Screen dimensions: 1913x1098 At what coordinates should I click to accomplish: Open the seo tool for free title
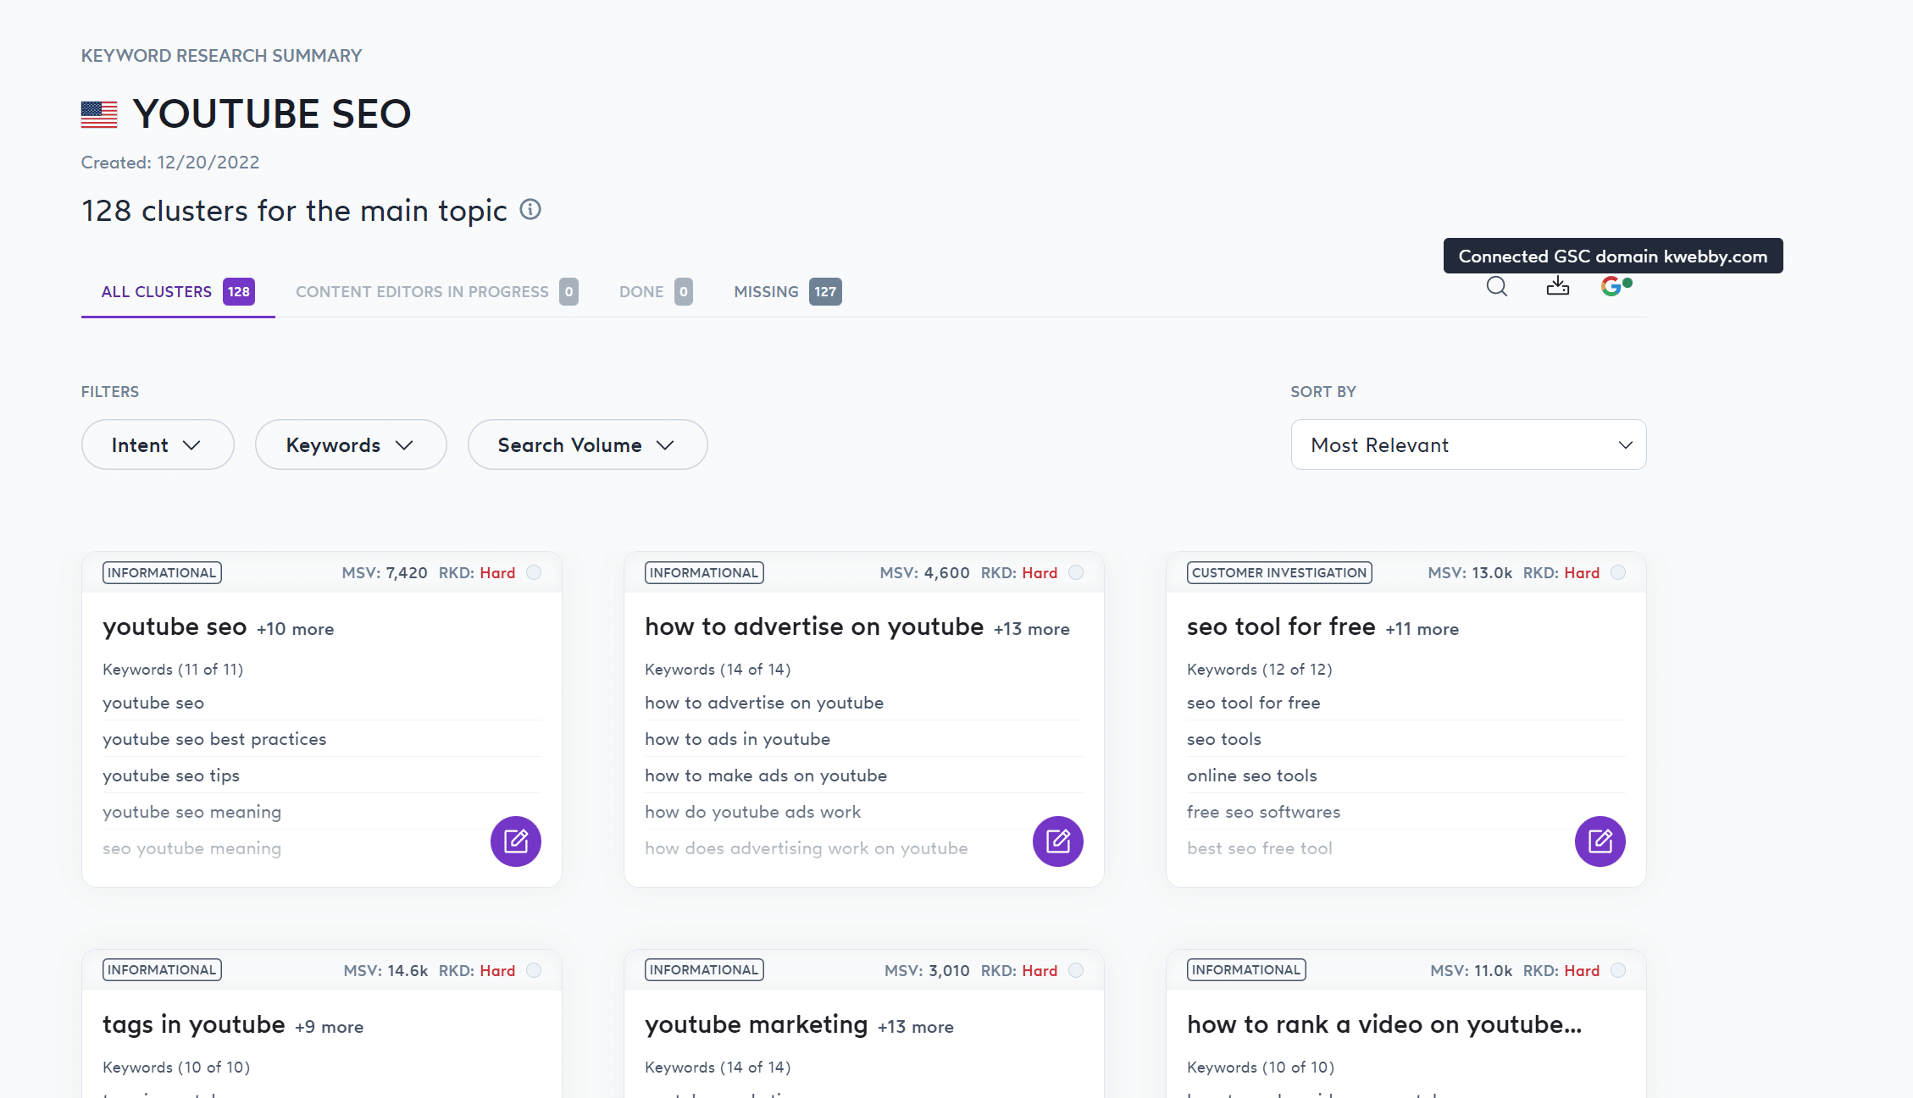[1281, 626]
